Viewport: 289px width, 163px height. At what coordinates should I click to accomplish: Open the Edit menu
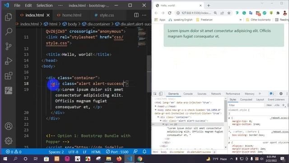(x=28, y=5)
